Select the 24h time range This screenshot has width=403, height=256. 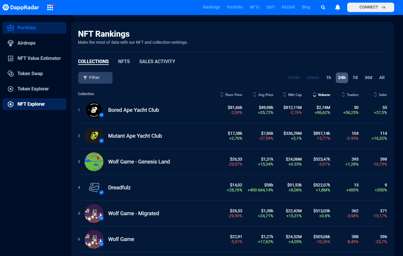point(342,78)
